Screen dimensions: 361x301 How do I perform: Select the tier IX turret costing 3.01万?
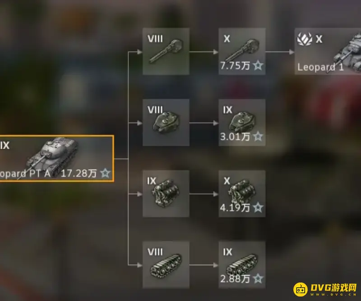pos(242,122)
